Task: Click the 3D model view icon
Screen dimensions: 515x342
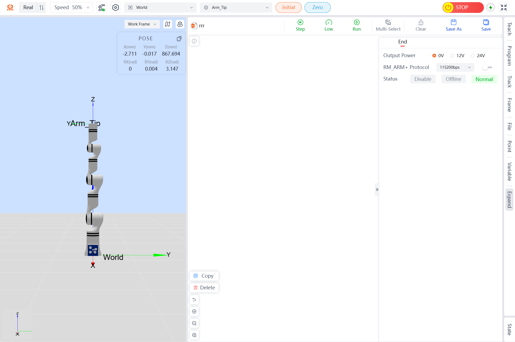Action: pos(180,24)
